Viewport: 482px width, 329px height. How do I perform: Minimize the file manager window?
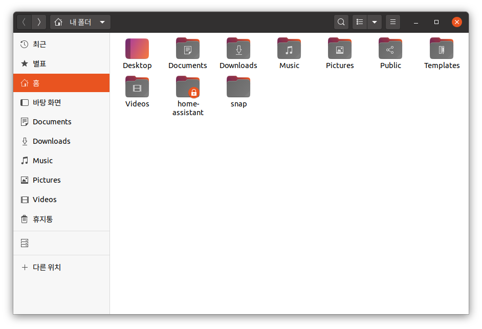point(416,22)
